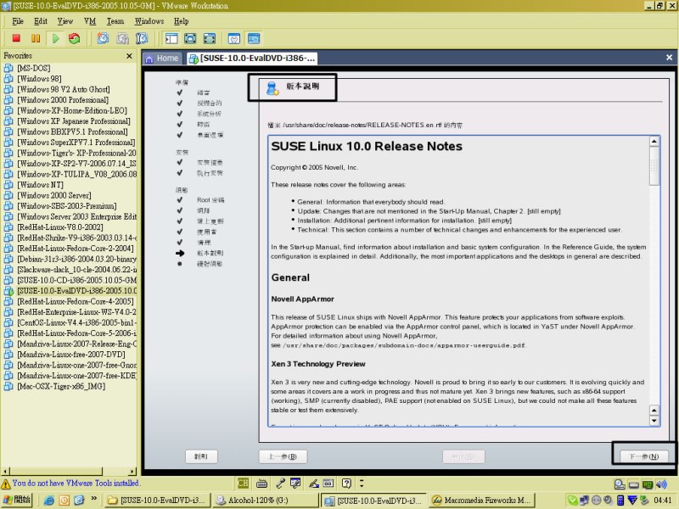Open the File menu

click(18, 21)
